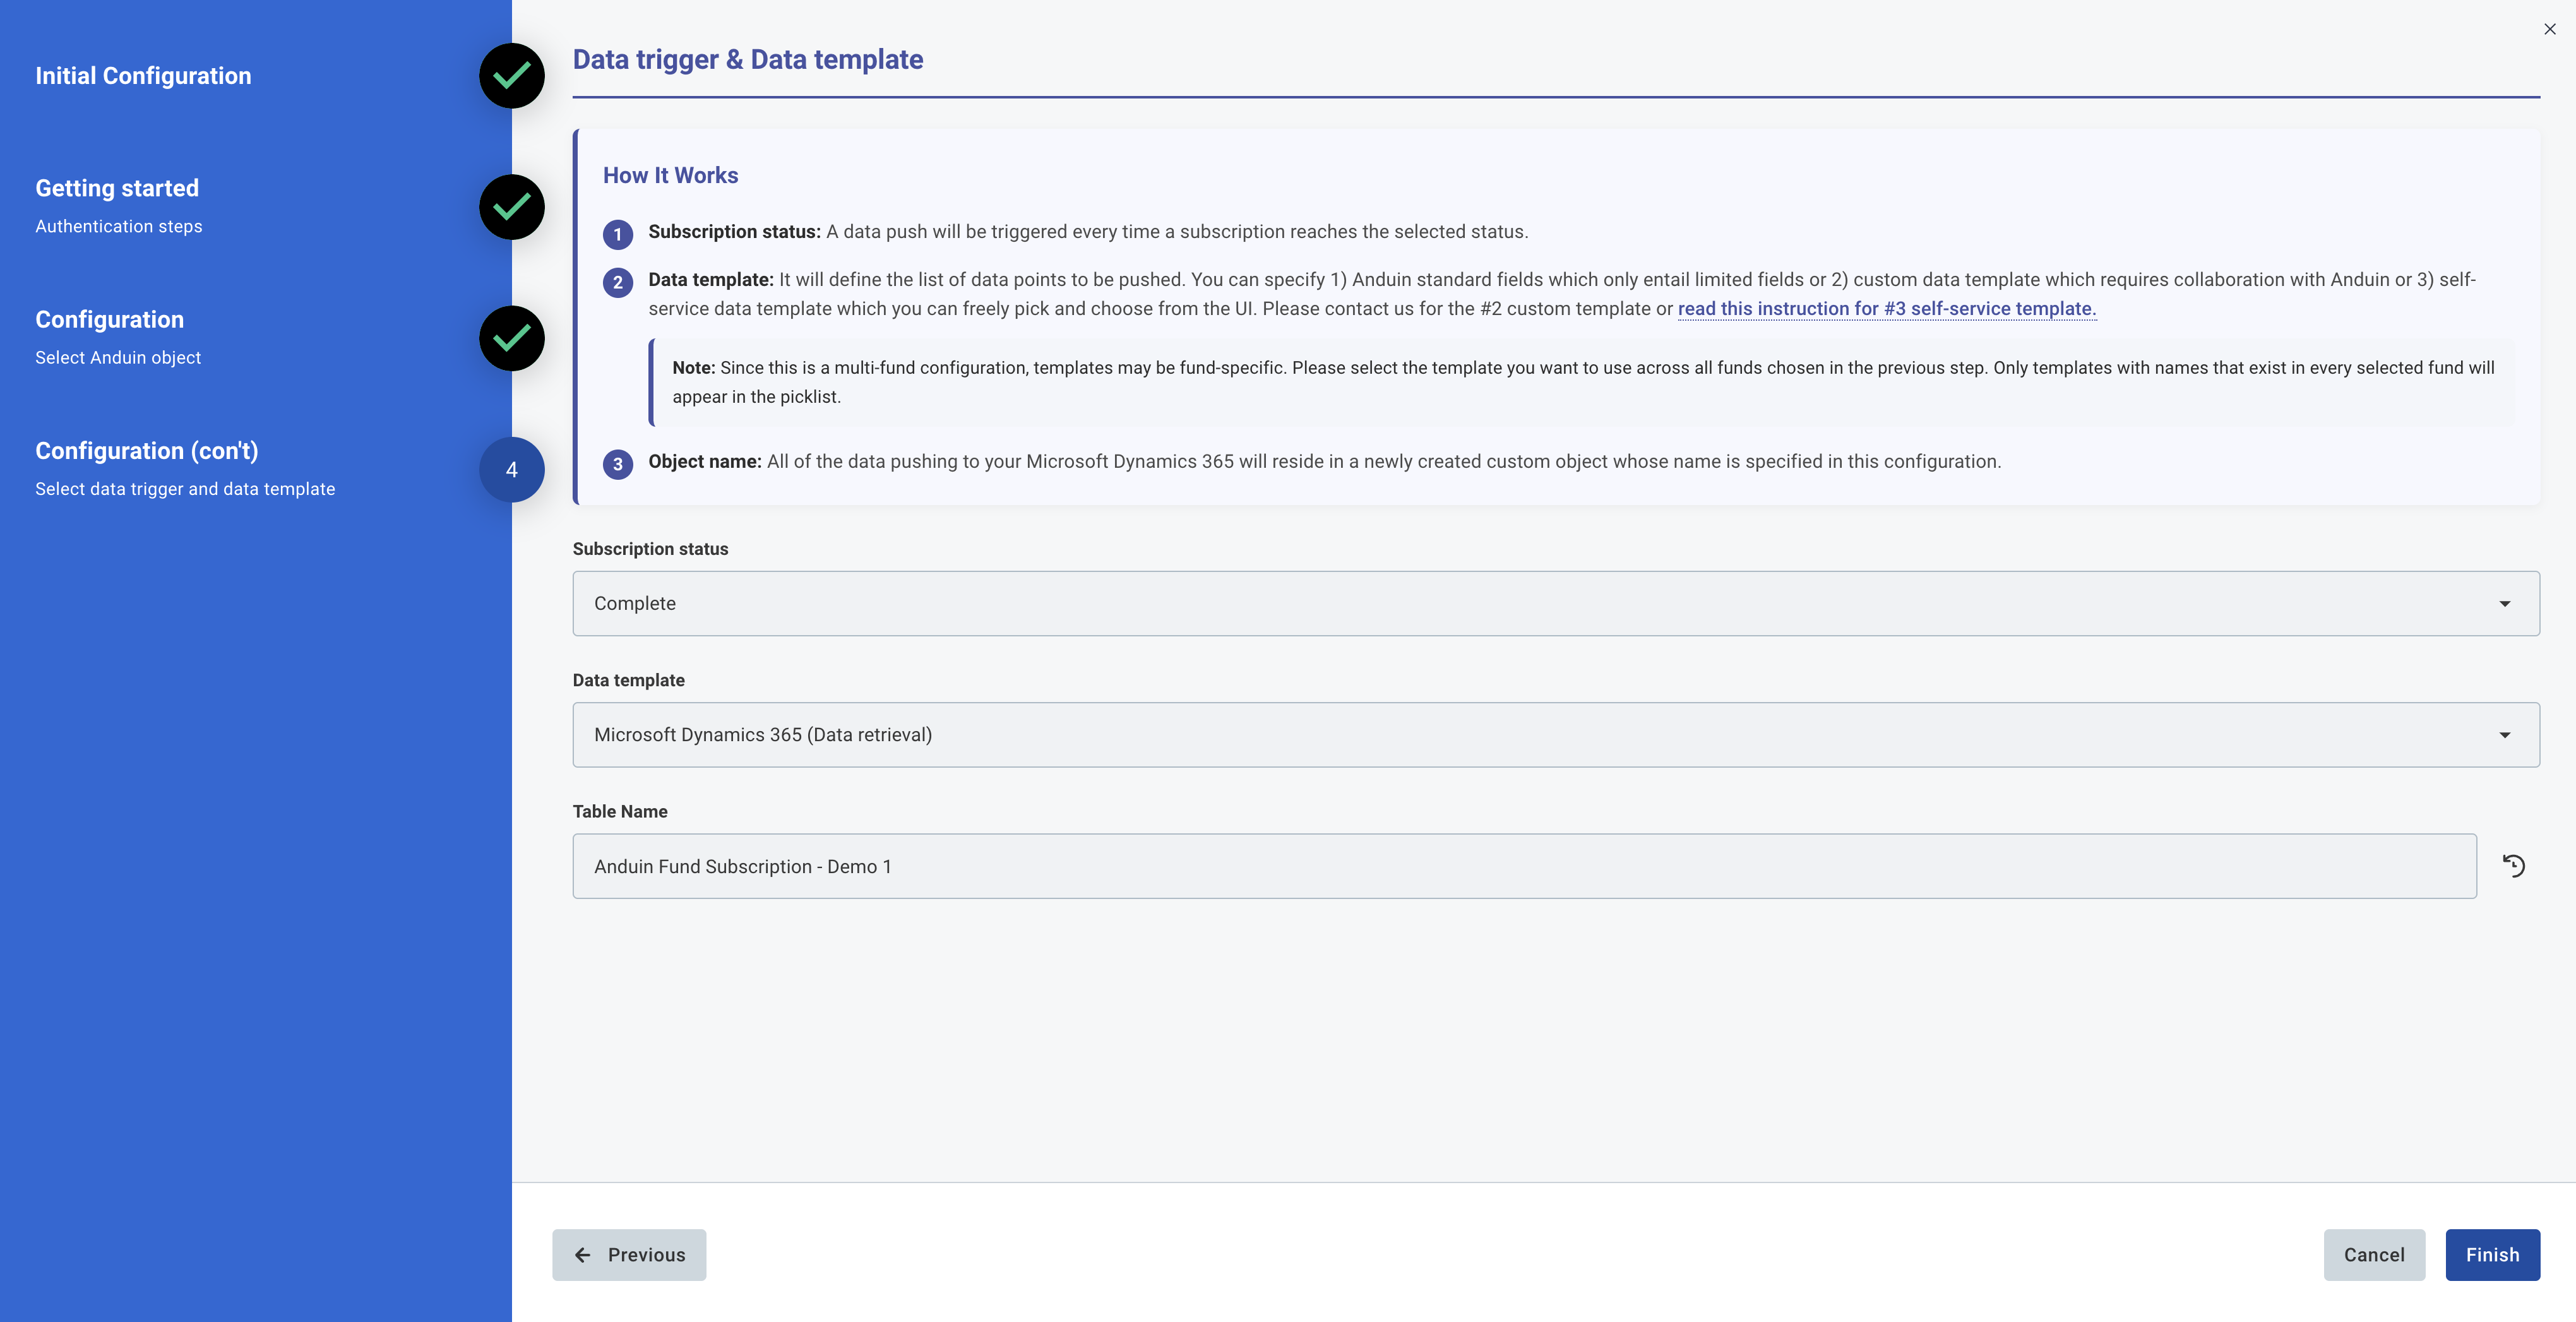Open the Subscription status dropdown
This screenshot has height=1322, width=2576.
1554,603
